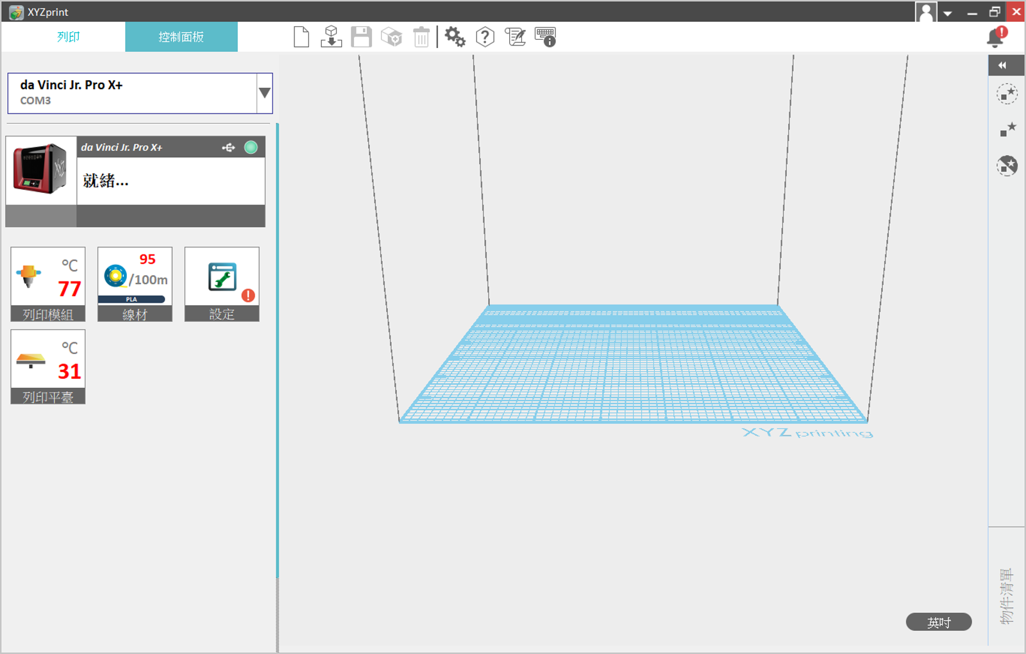Click the PLA filament level bar

[x=131, y=299]
